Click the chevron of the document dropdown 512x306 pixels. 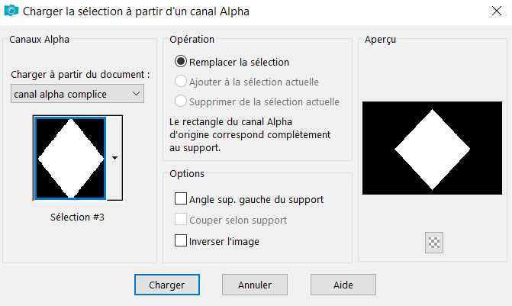[136, 94]
